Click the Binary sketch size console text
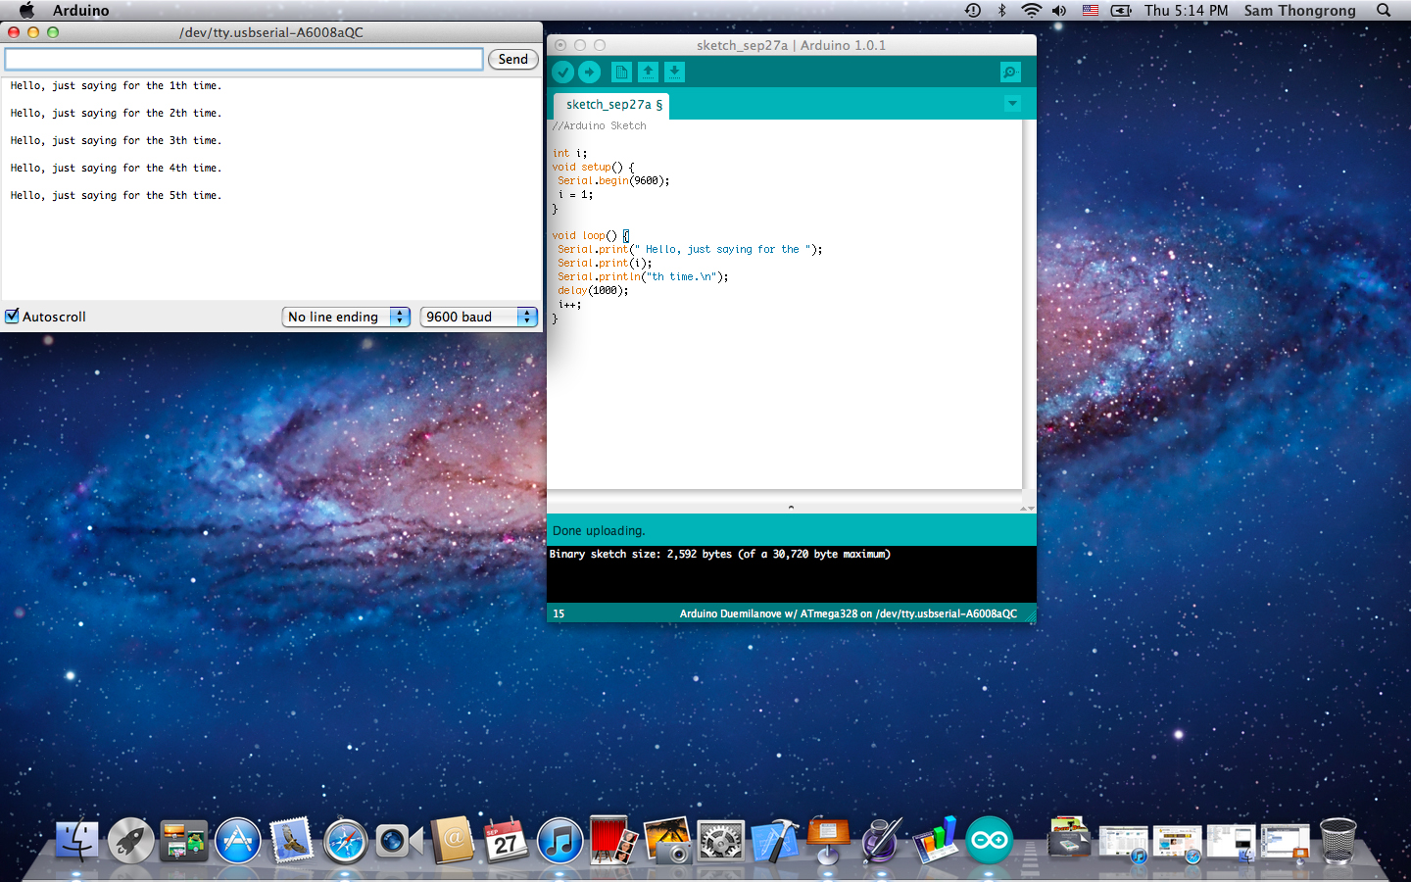The height and width of the screenshot is (882, 1411). point(719,555)
